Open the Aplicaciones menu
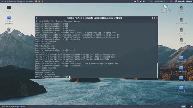 tap(10, 1)
